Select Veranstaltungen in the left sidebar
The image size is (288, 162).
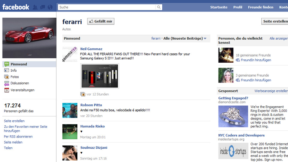tap(22, 90)
